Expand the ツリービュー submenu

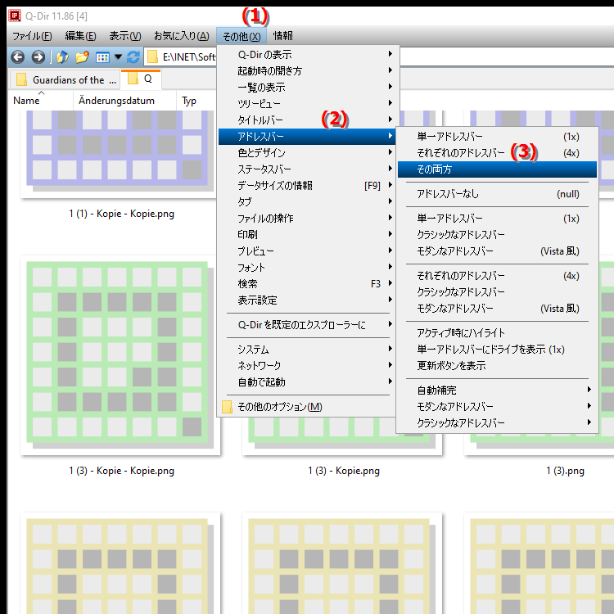(307, 104)
